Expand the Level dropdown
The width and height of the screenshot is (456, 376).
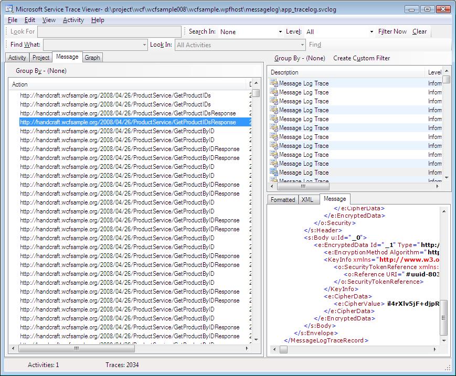point(372,31)
